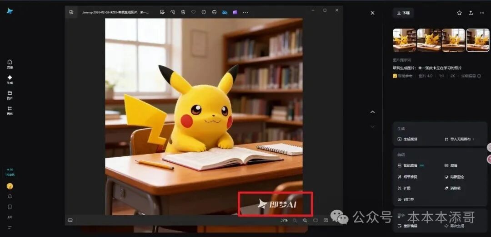Click the prompt text about 皮卡丘

coord(427,68)
